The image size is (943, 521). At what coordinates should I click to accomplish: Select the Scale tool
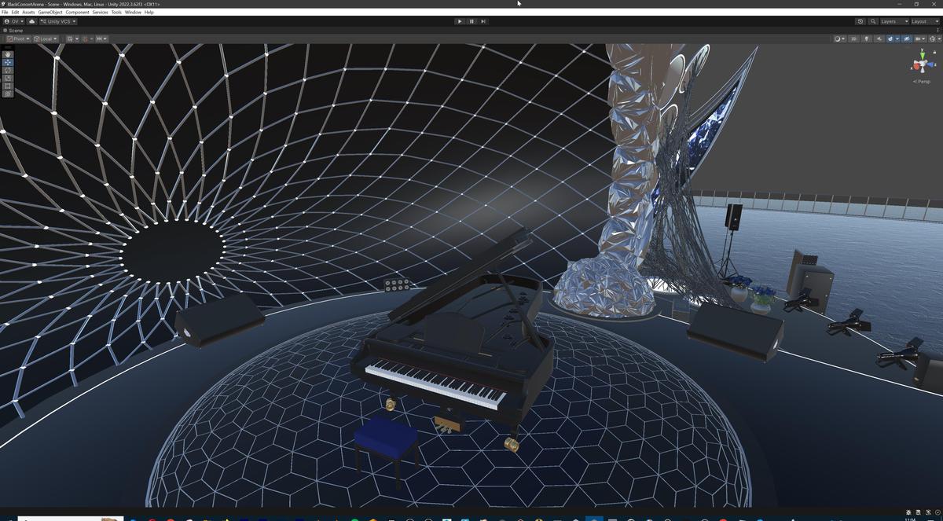pos(8,78)
